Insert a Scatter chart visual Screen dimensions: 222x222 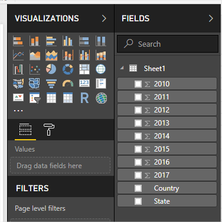tap(35, 69)
